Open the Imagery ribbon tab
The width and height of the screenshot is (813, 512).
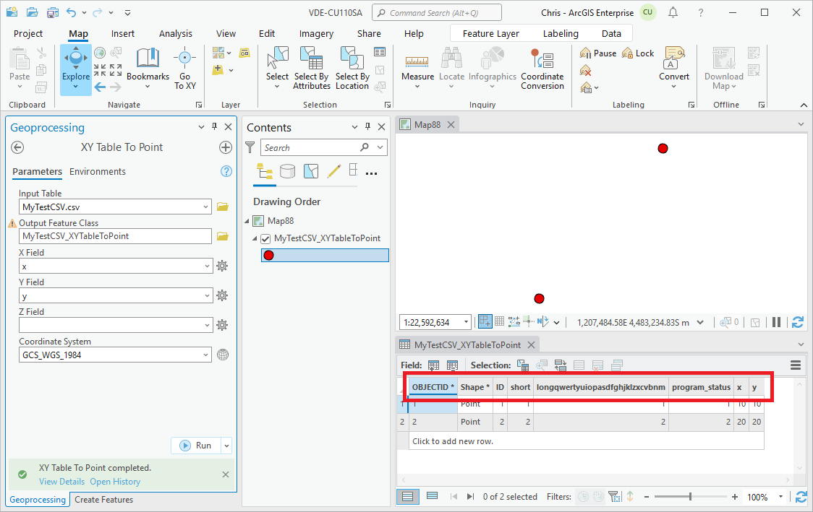316,33
